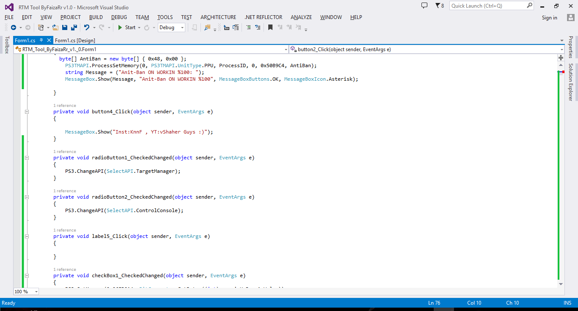Click inside the Quick Launch search box
Image resolution: width=578 pixels, height=311 pixels.
[x=487, y=6]
